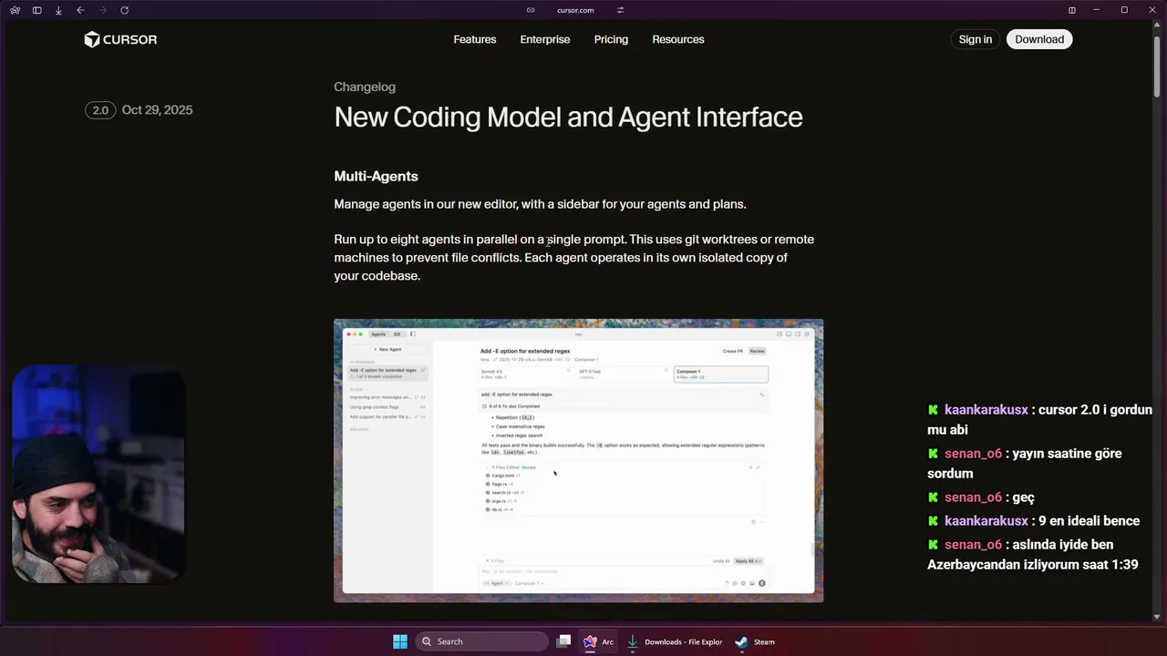Open the browser downloads arrow icon in the title bar
The height and width of the screenshot is (656, 1167).
pyautogui.click(x=58, y=10)
